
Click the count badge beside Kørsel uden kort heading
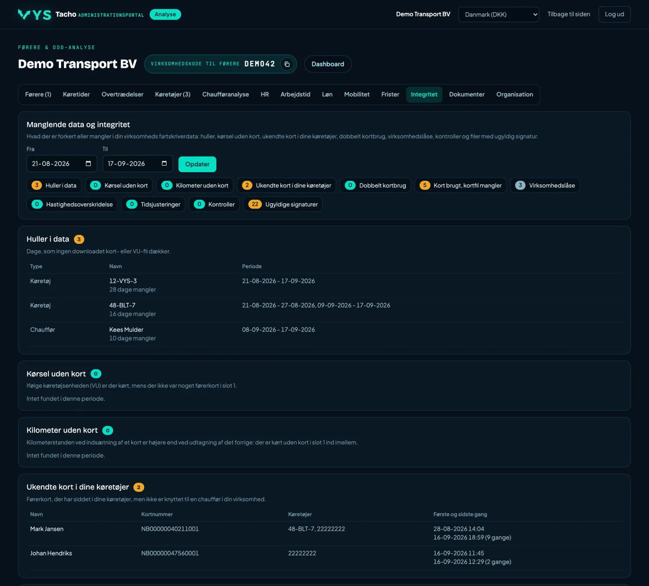(96, 374)
